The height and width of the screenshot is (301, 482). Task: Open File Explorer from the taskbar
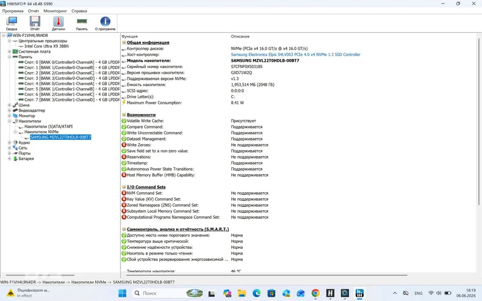242,293
